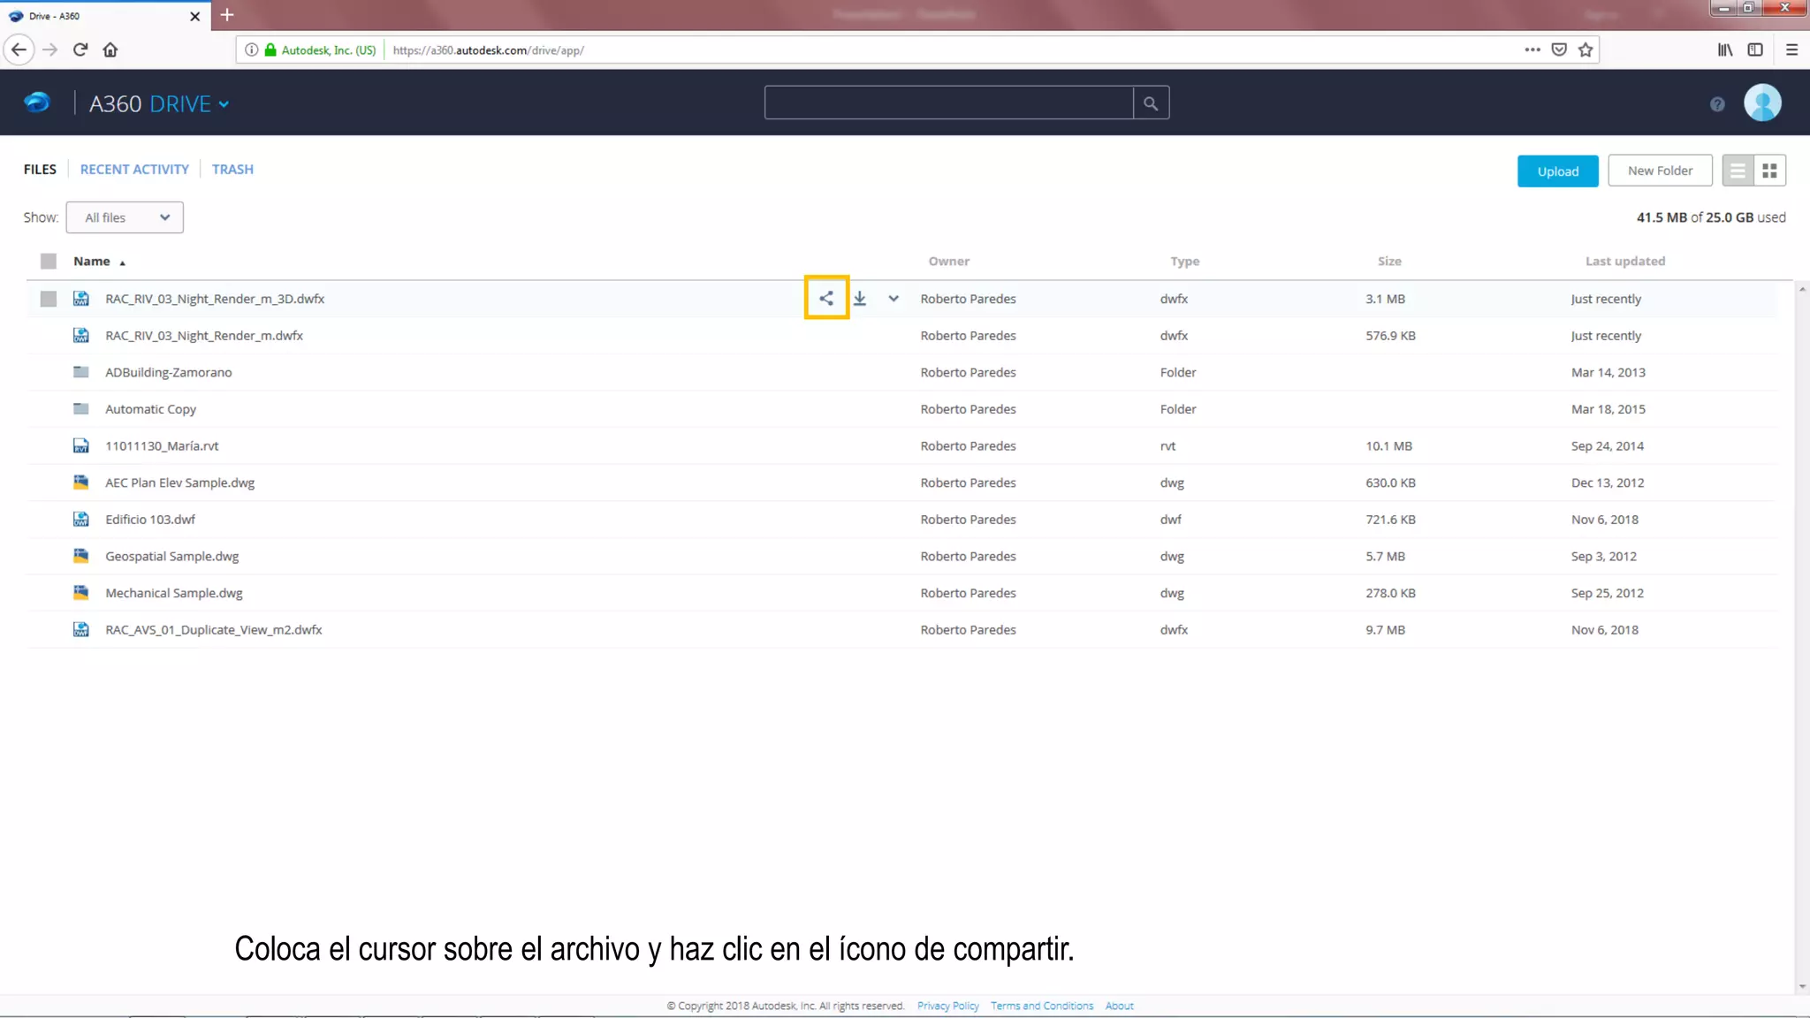Screen dimensions: 1810x1018
Task: Go to browser home page
Action: (110, 49)
